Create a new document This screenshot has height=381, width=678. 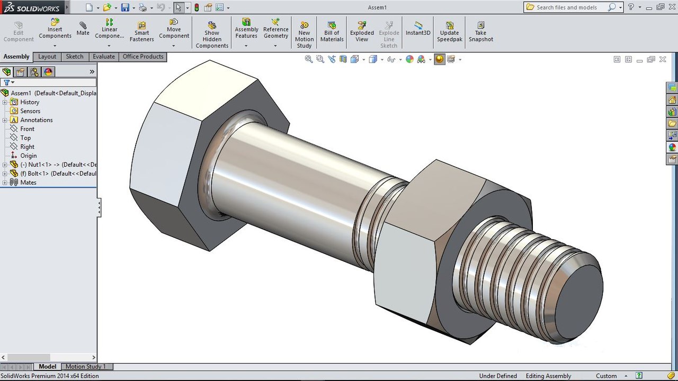click(x=89, y=7)
